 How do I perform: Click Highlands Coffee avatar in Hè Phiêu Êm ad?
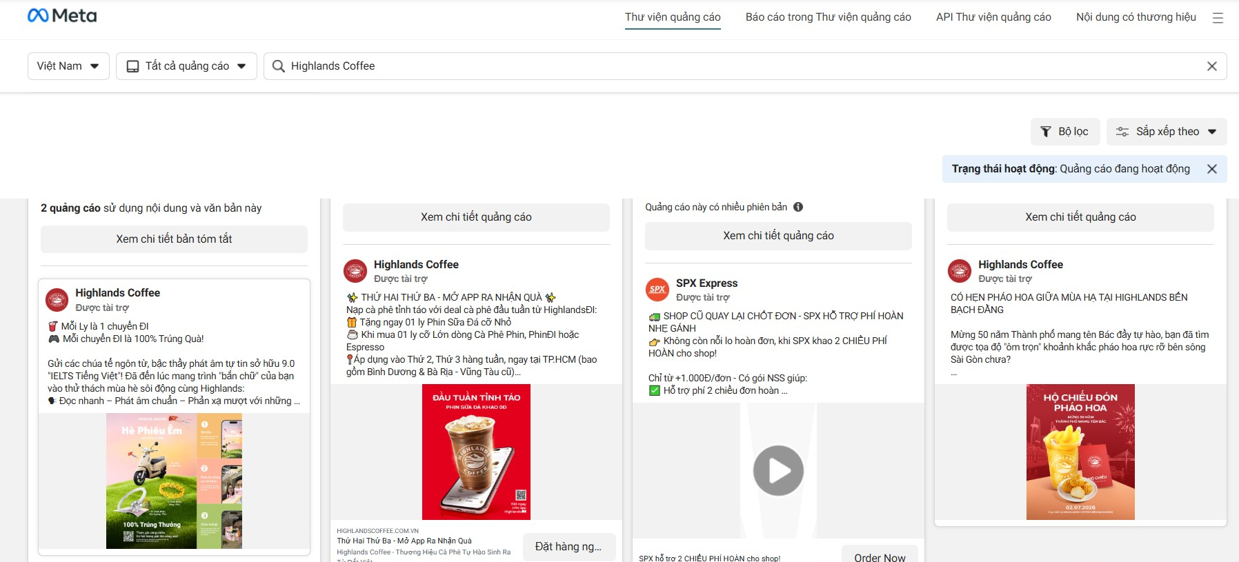coord(57,300)
